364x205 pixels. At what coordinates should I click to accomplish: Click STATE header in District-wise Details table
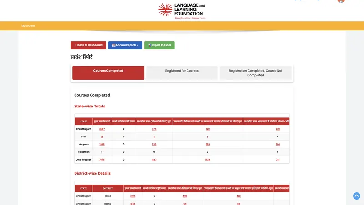tap(83, 188)
